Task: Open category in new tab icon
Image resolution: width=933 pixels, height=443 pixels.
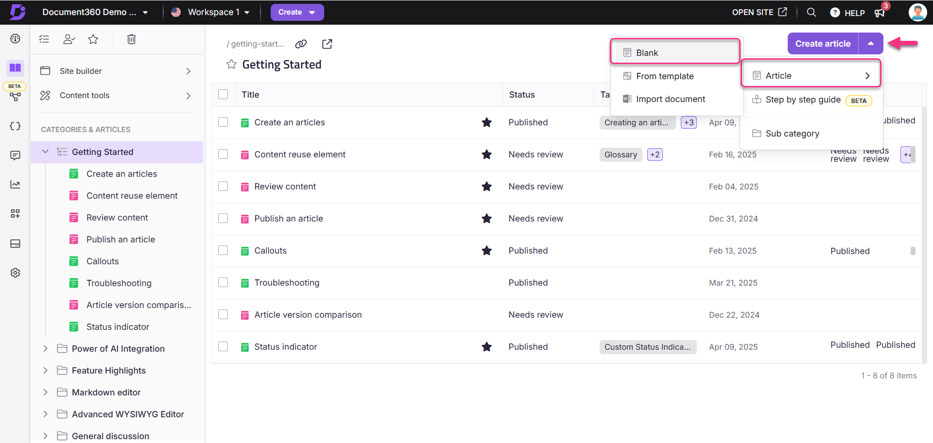Action: coord(327,44)
